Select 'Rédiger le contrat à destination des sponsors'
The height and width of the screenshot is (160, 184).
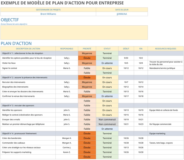coord(28,115)
